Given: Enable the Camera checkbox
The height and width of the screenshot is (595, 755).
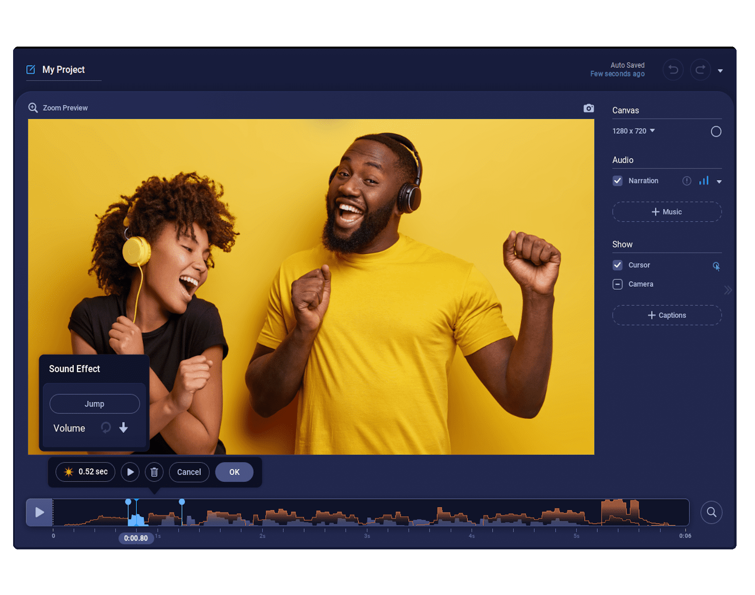Looking at the screenshot, I should pos(617,284).
